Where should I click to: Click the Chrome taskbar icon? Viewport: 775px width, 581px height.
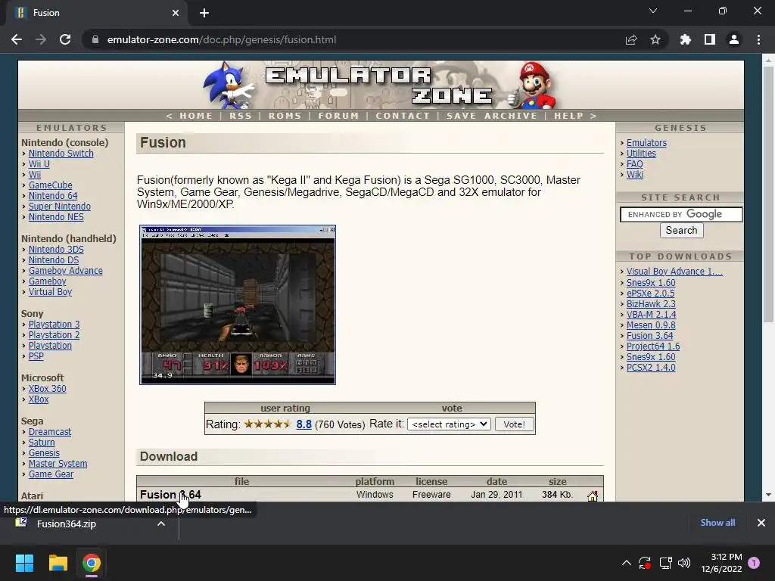92,563
